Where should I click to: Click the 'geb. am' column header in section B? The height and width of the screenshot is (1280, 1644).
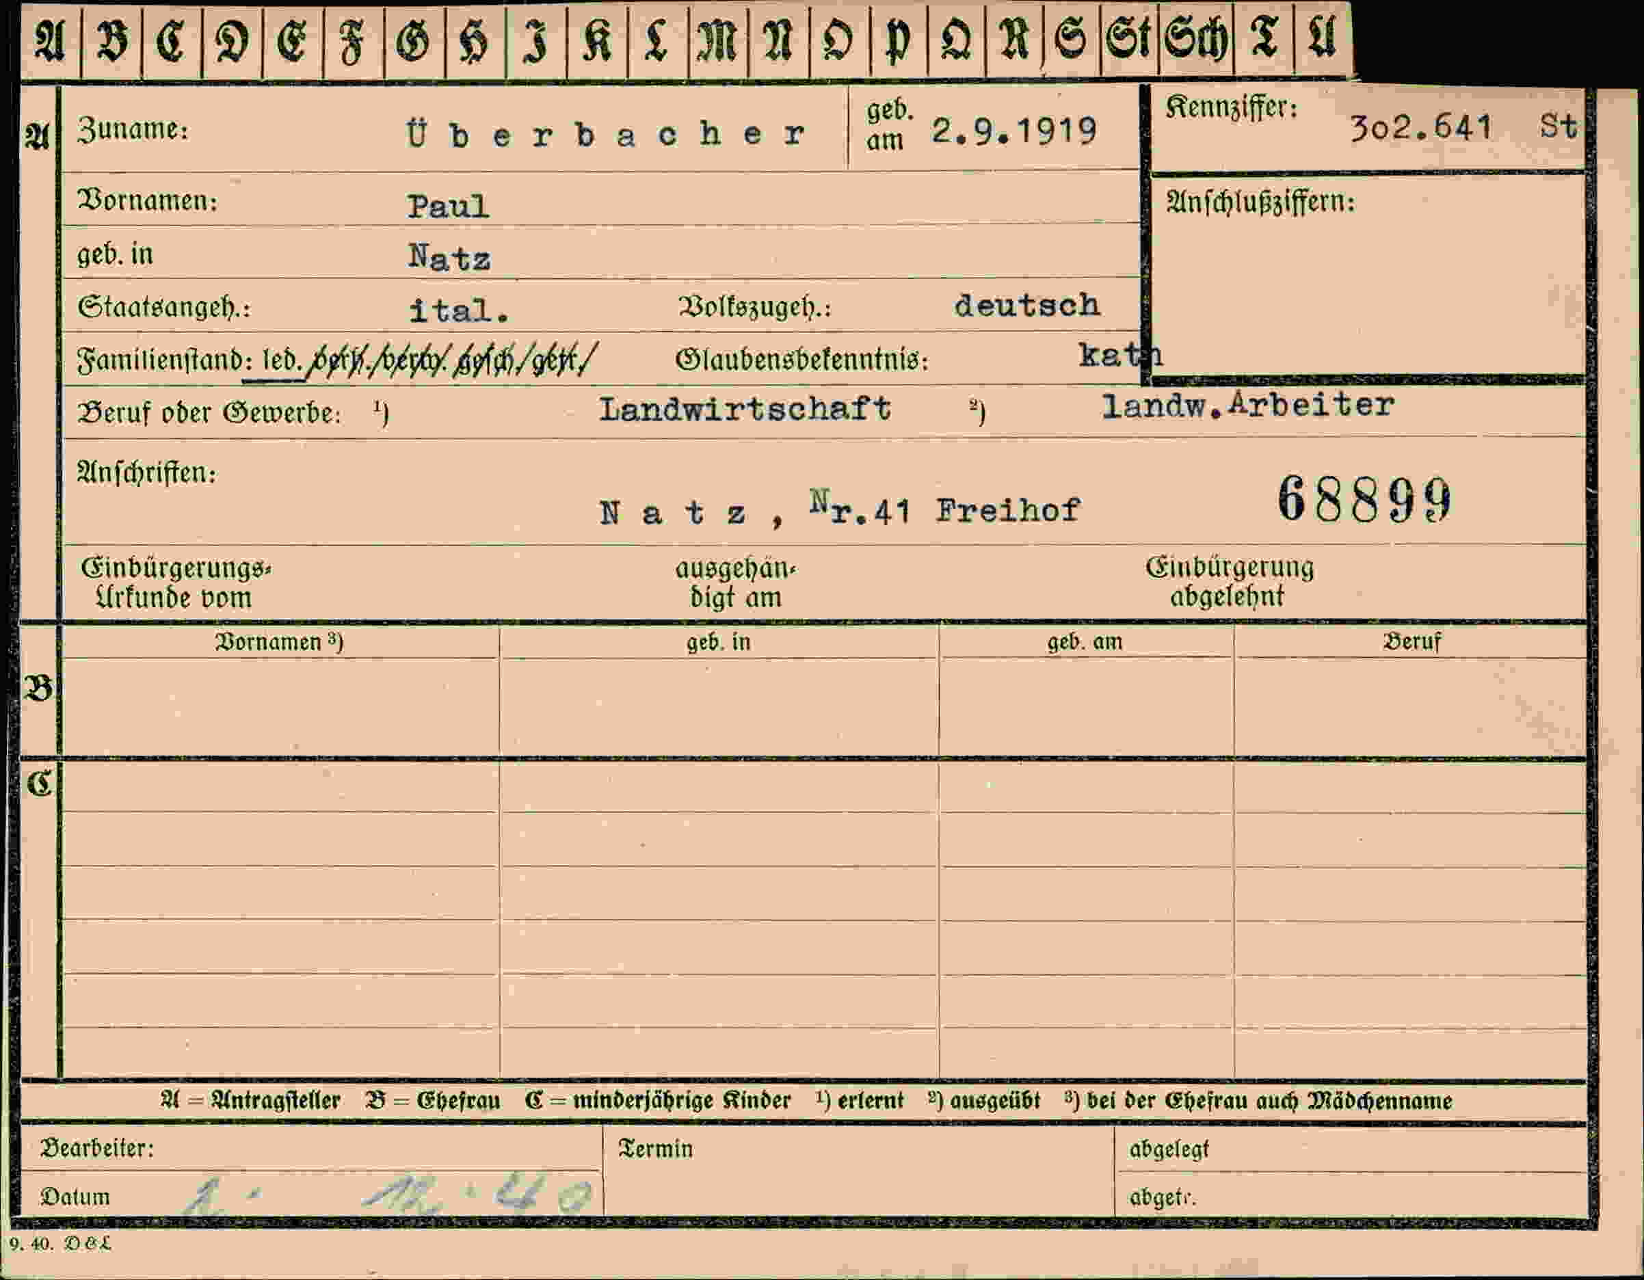coord(1085,642)
